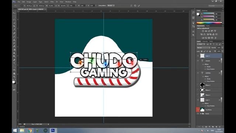Open the layer Kind filter dropdown
Screen dimensions: 236x133
tap(201, 44)
